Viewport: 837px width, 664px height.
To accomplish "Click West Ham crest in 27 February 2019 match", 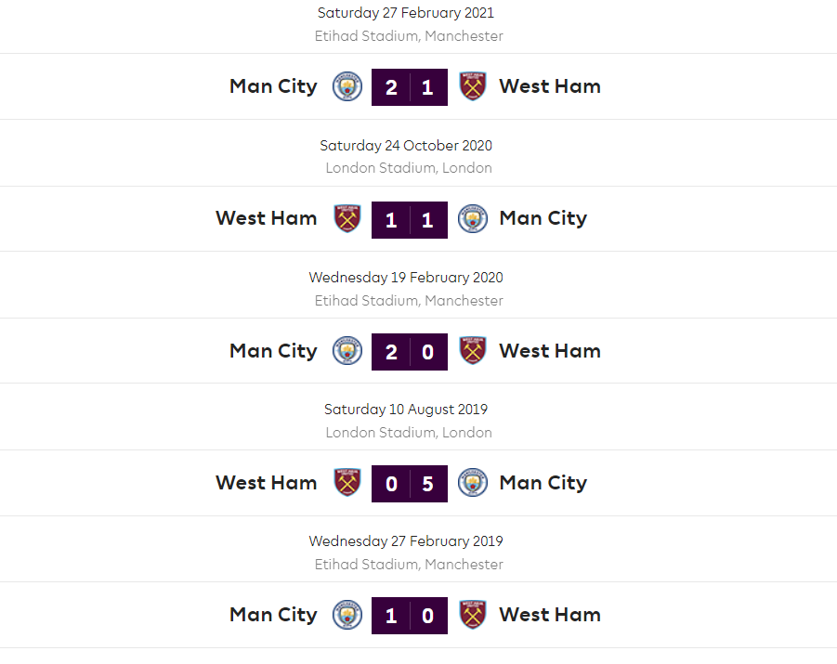I will pos(473,615).
